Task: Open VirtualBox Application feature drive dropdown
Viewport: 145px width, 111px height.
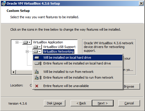Action: [27, 42]
